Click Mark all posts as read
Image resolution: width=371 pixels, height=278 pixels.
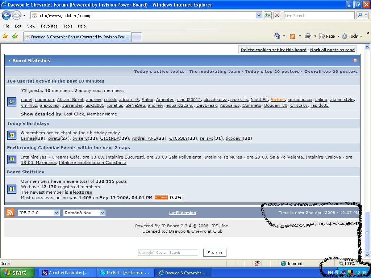pos(332,50)
